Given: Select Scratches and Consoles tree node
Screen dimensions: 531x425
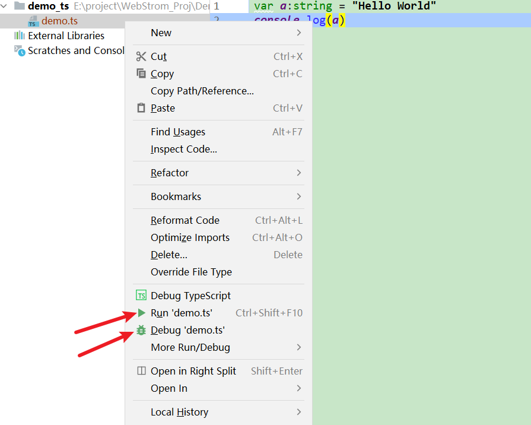Looking at the screenshot, I should [76, 50].
